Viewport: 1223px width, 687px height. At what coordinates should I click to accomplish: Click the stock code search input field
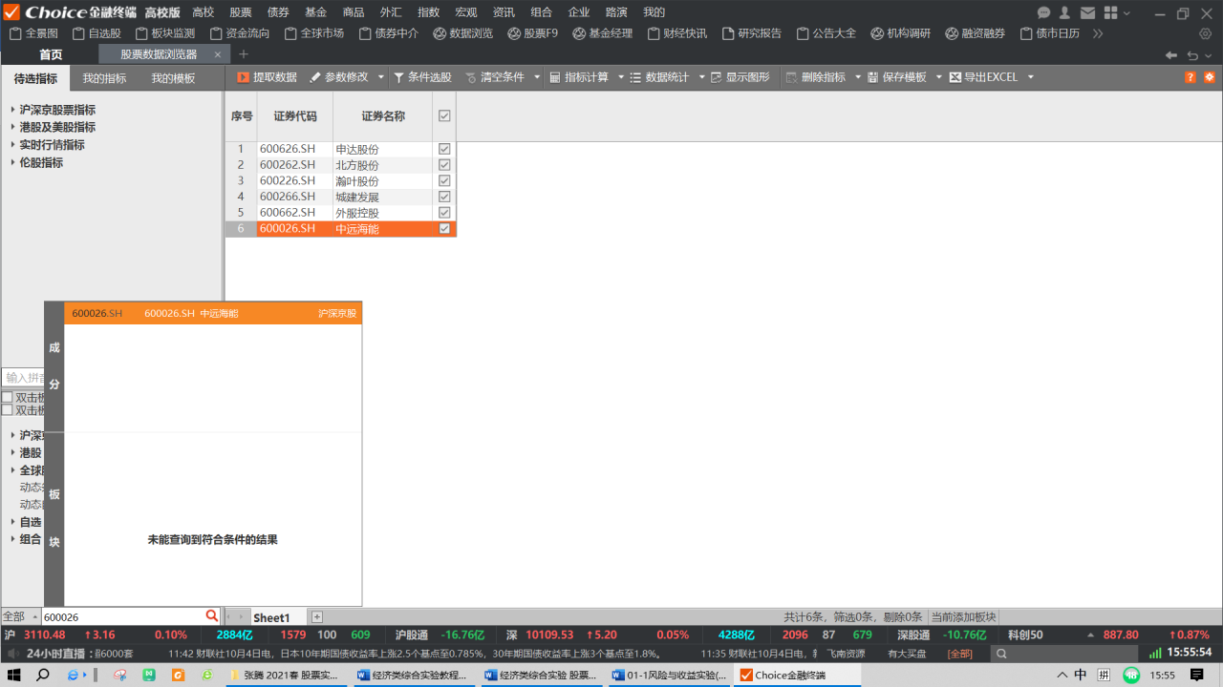tap(123, 617)
